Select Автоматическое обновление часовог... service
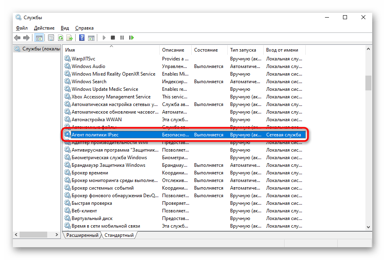The height and width of the screenshot is (260, 385). (184, 112)
